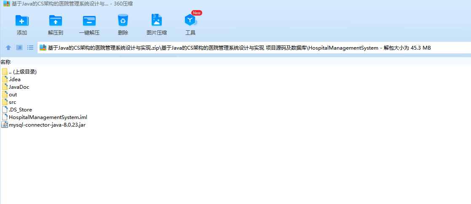
Task: Click the .idea folder icon
Action: 5,79
